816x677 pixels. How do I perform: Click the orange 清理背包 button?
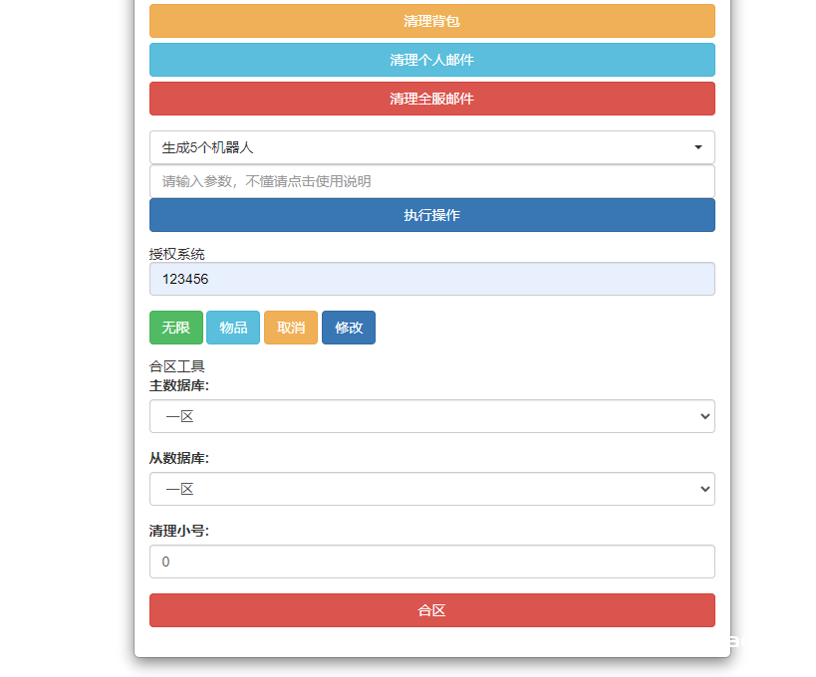click(431, 21)
